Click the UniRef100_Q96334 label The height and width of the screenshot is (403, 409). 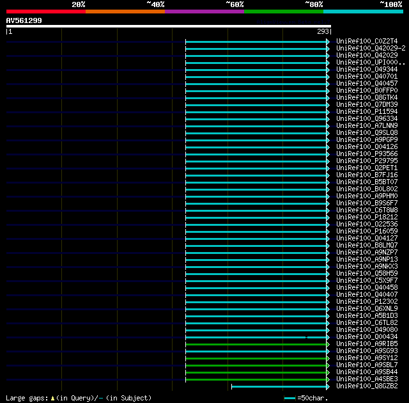pyautogui.click(x=367, y=119)
